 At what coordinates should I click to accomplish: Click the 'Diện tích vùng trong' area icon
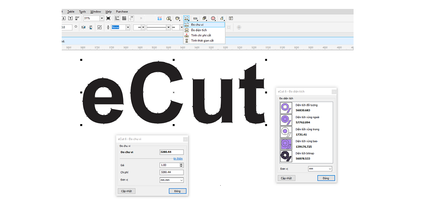(x=286, y=132)
